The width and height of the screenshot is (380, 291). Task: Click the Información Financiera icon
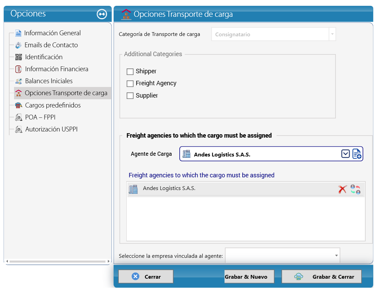pos(18,69)
